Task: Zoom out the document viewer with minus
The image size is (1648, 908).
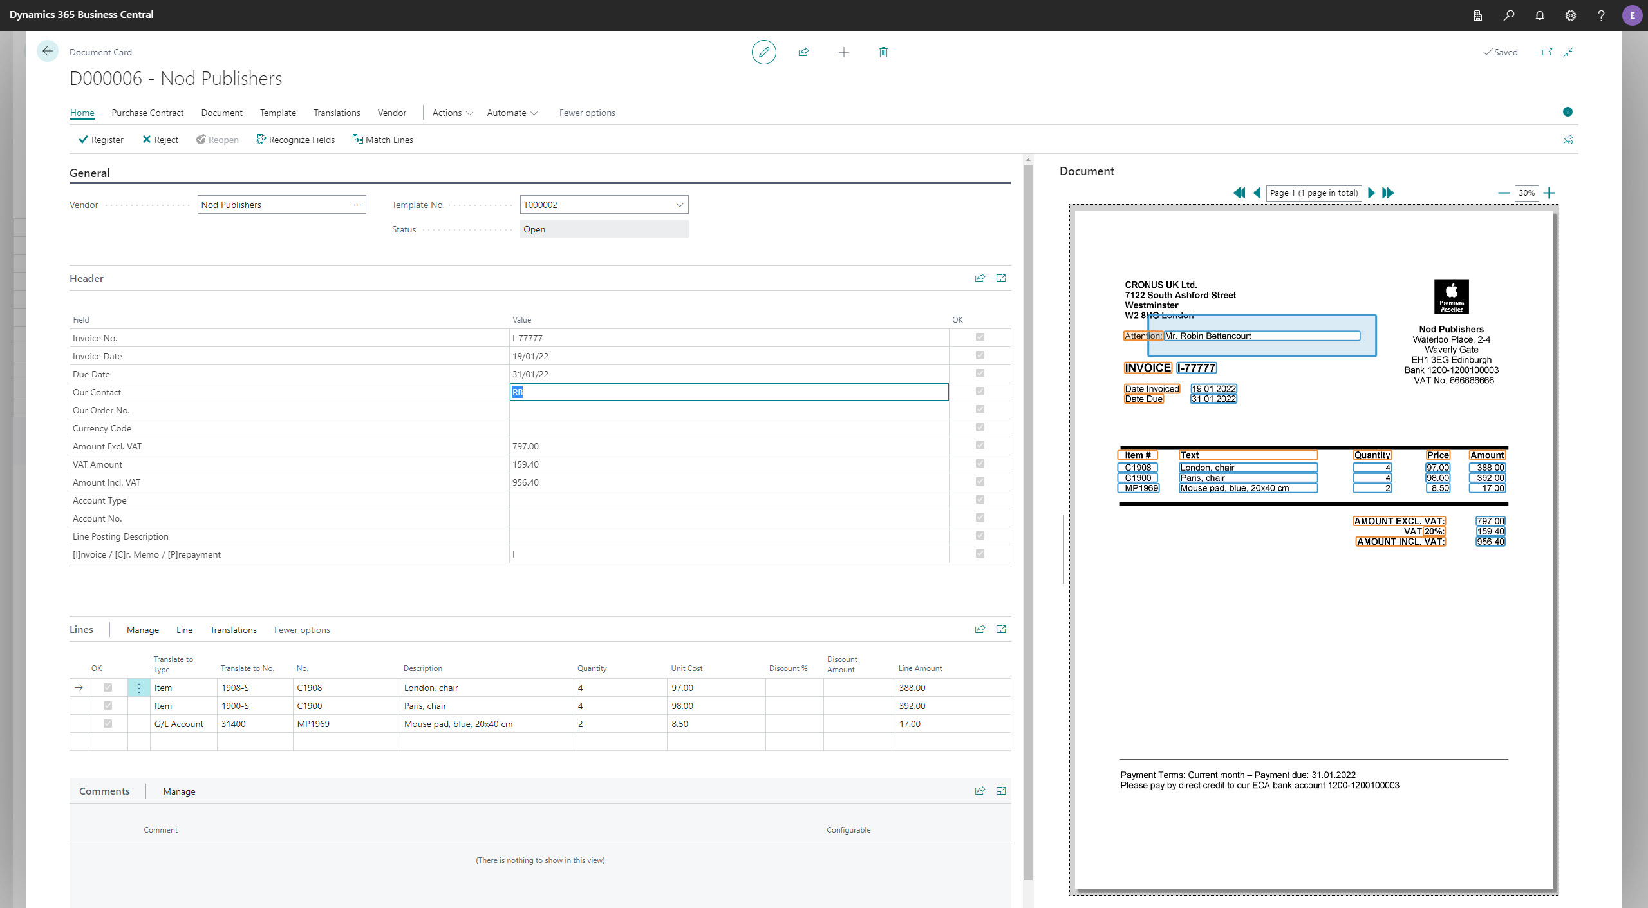Action: click(1504, 193)
